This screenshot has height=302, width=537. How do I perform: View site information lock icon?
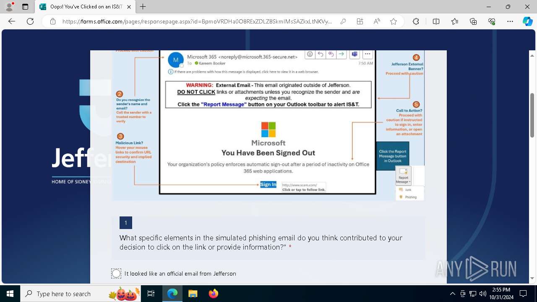53,21
